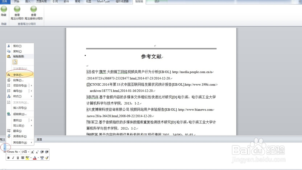
Task: Open the 样式(T) styles submenu
Action: (x=20, y=96)
